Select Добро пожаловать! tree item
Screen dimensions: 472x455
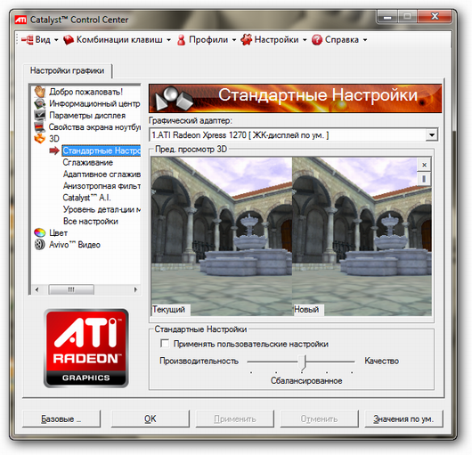pos(85,92)
